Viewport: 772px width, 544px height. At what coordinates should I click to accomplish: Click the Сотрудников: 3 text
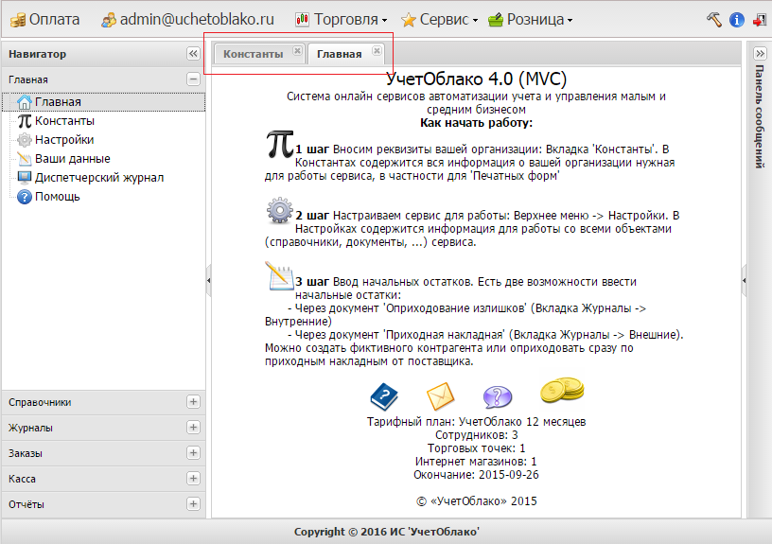click(x=476, y=435)
